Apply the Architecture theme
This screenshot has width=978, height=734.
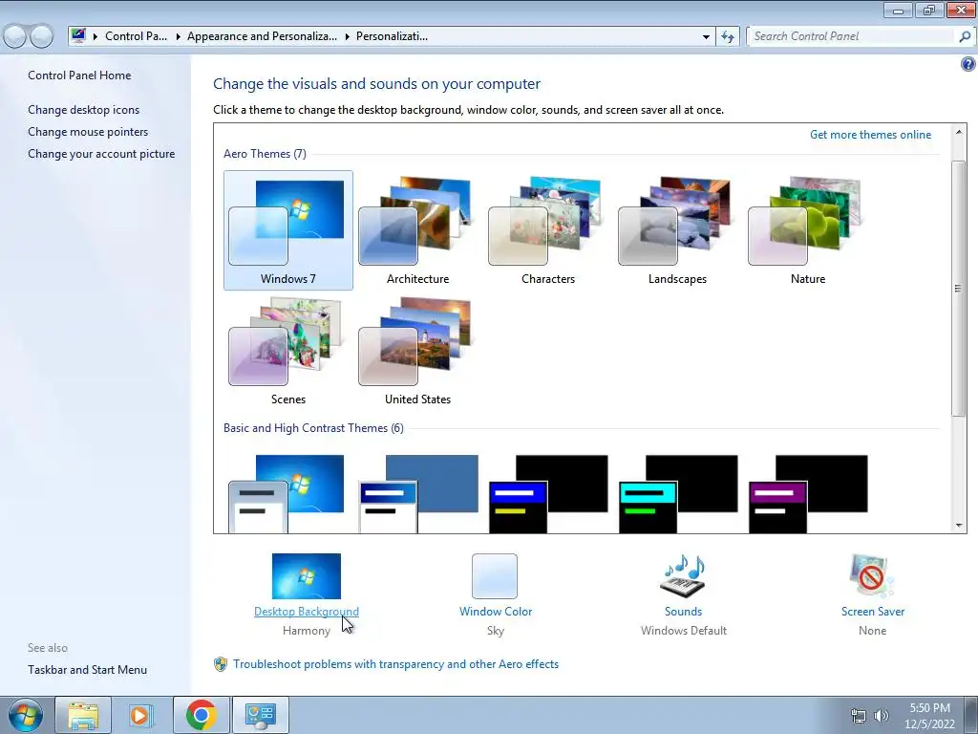[417, 230]
